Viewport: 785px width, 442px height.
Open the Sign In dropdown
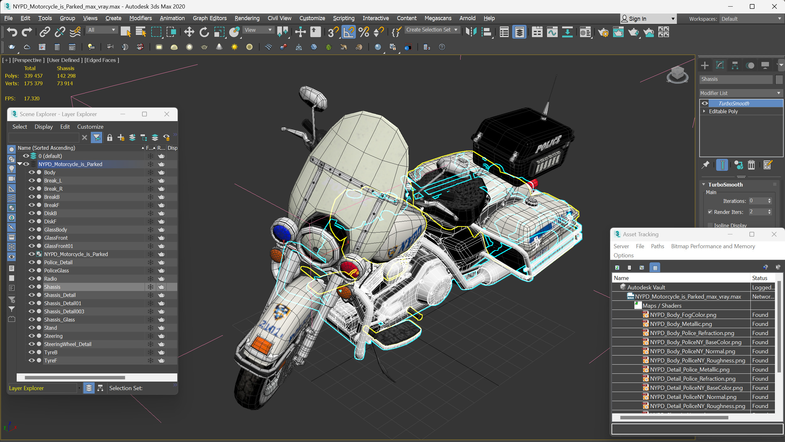[648, 19]
